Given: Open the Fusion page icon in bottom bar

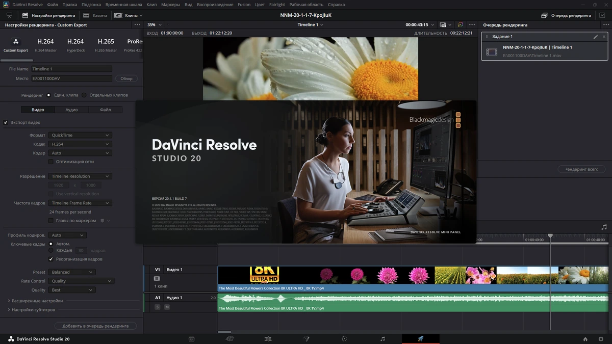Looking at the screenshot, I should coord(306,338).
